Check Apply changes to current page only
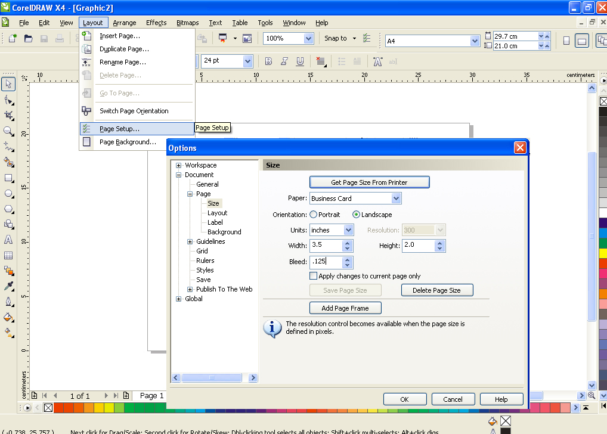The height and width of the screenshot is (434, 607). tap(314, 276)
